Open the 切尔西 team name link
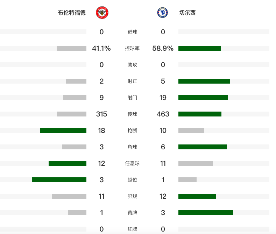The width and height of the screenshot is (276, 234). click(187, 13)
